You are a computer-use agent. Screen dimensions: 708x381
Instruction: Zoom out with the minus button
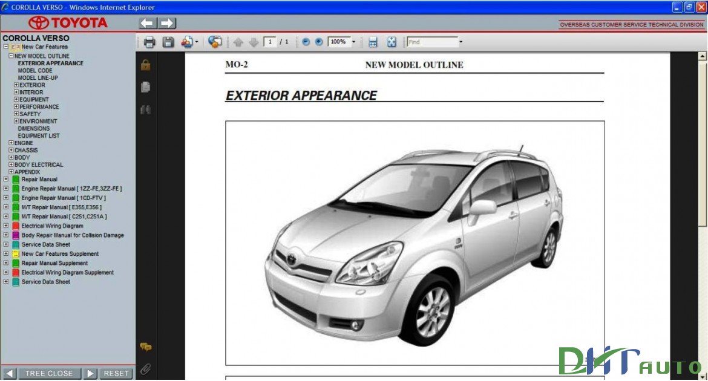point(306,42)
